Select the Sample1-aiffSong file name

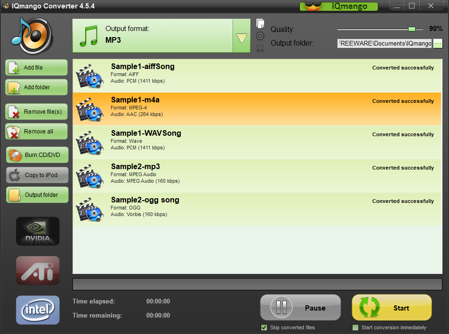tap(143, 67)
